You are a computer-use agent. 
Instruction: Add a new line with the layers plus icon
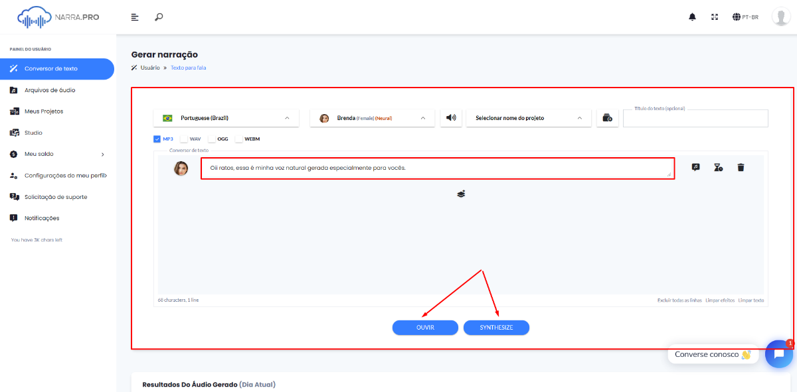(x=461, y=194)
